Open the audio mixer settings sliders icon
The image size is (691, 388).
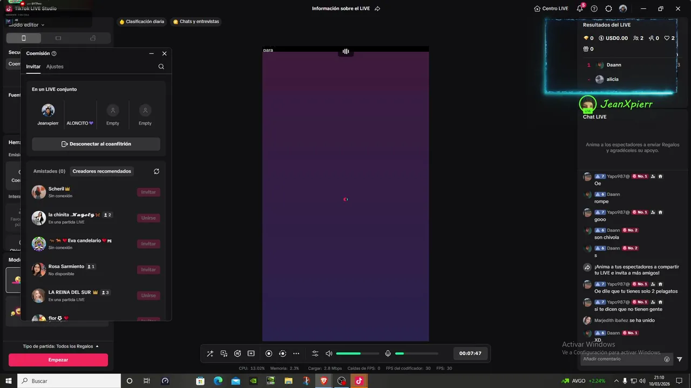315,354
